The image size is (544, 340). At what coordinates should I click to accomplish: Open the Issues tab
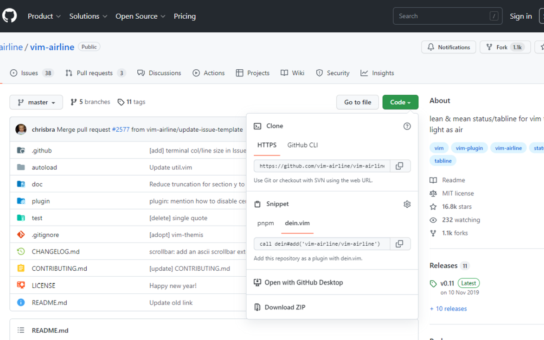(x=32, y=73)
